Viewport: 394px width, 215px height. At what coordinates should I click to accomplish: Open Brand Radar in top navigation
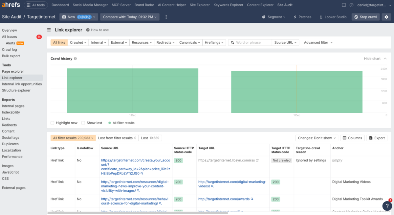(144, 5)
